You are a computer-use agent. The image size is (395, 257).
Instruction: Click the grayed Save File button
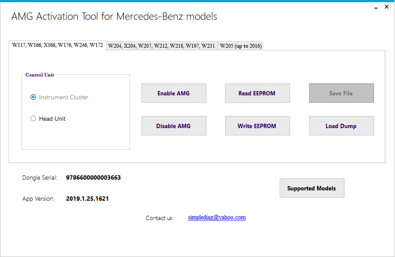341,93
